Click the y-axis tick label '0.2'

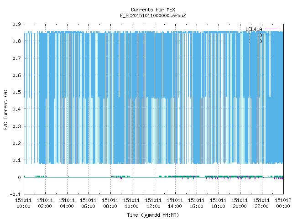point(16,143)
